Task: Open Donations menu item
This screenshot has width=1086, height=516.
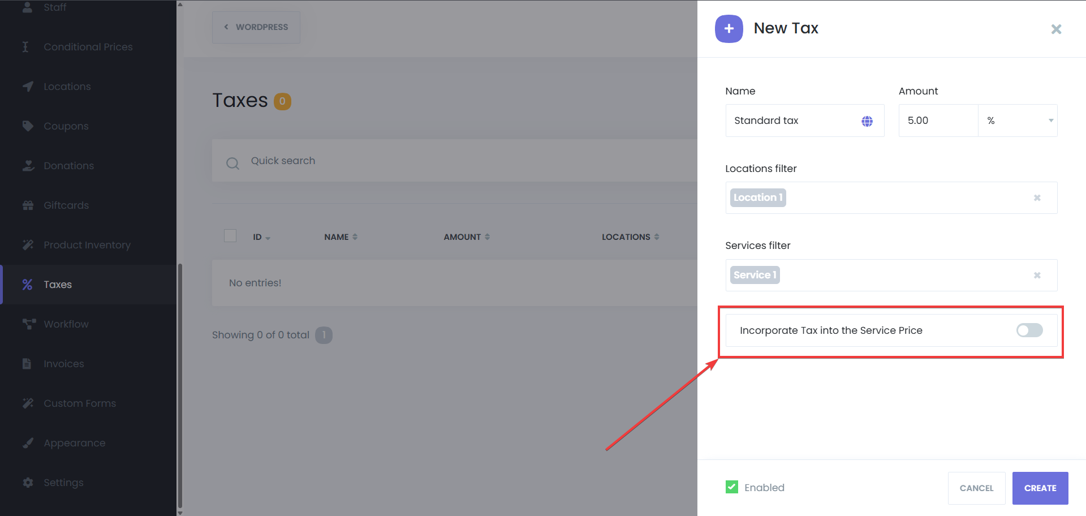Action: click(88, 166)
